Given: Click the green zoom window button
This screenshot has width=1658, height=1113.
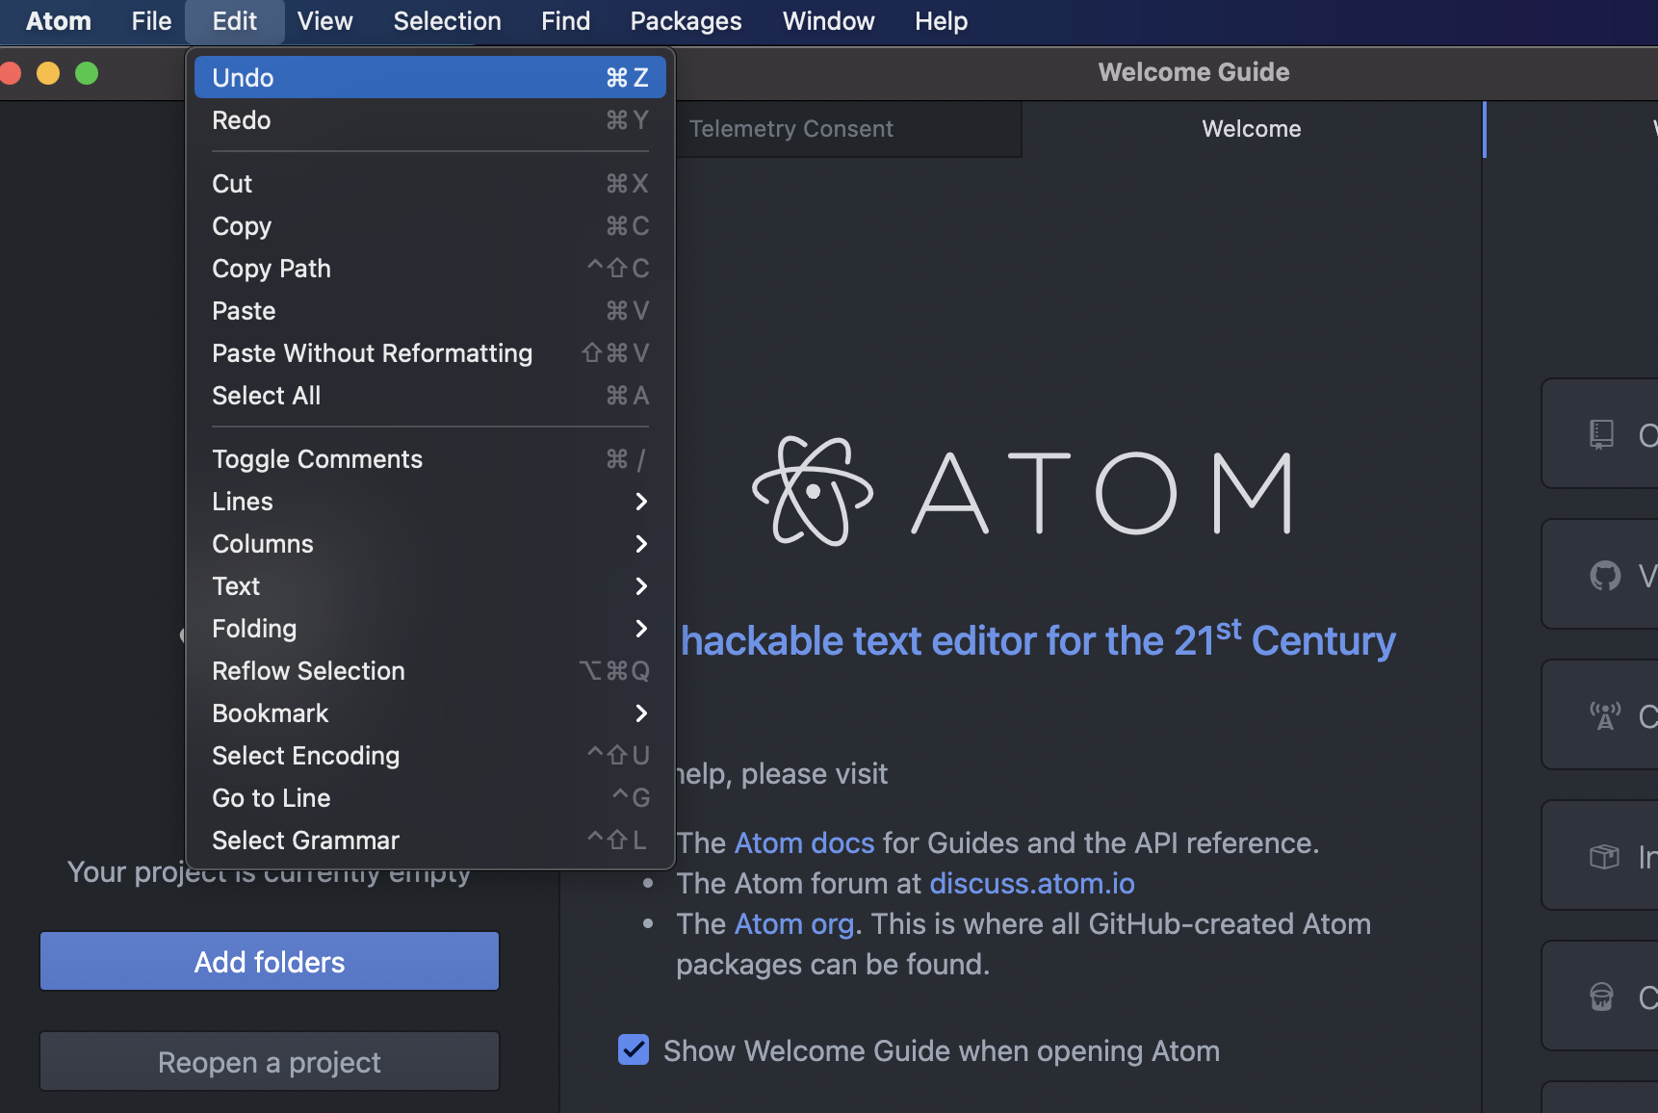Looking at the screenshot, I should pos(87,73).
